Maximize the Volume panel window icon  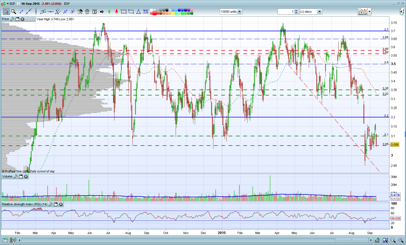pos(21,177)
